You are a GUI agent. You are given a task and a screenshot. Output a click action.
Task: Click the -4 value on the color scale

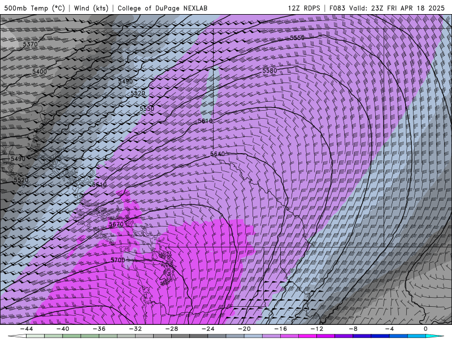(x=389, y=329)
